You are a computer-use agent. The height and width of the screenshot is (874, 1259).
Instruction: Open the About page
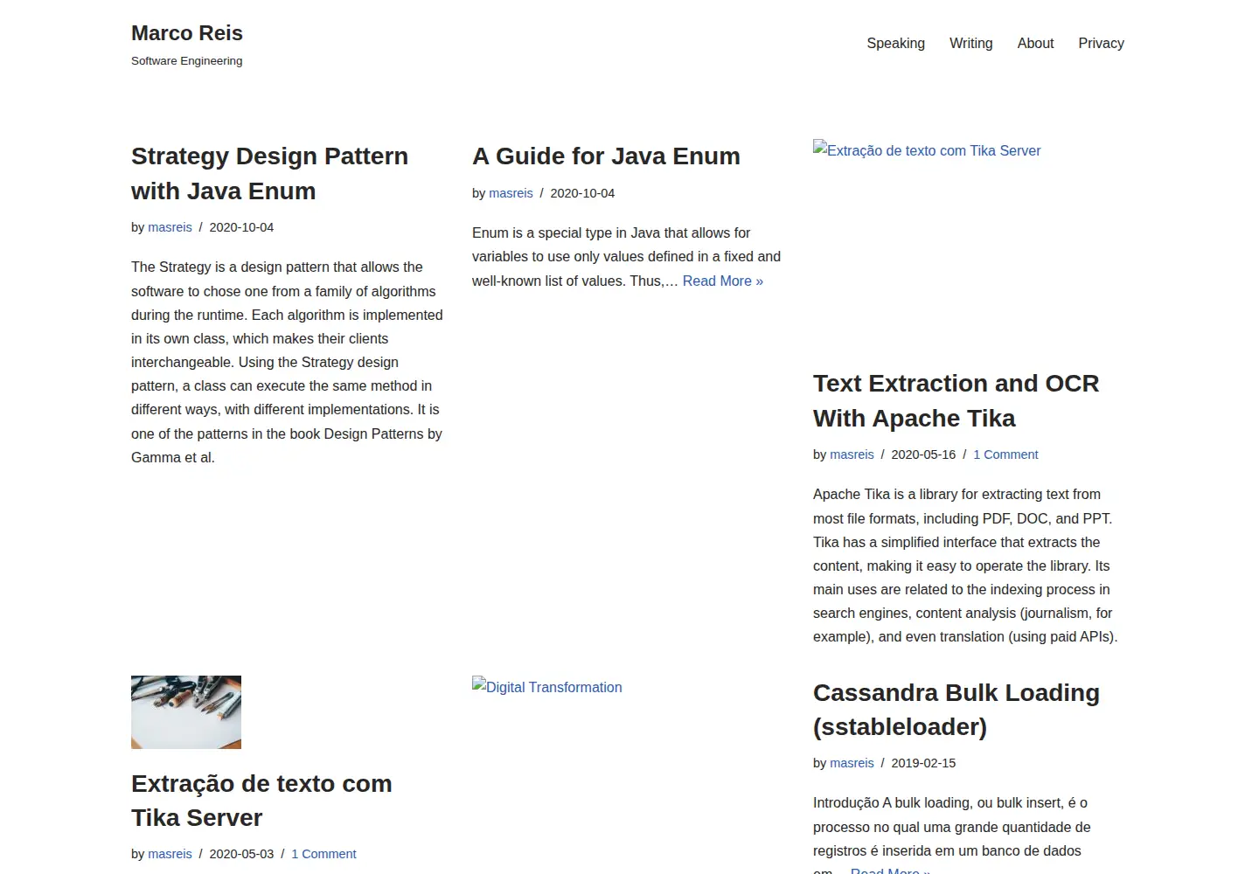click(x=1035, y=43)
